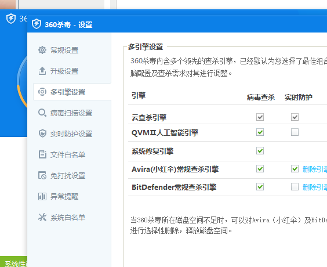Enable QVMII人工智能引擎 实时防护
The image size is (327, 267).
(x=295, y=132)
